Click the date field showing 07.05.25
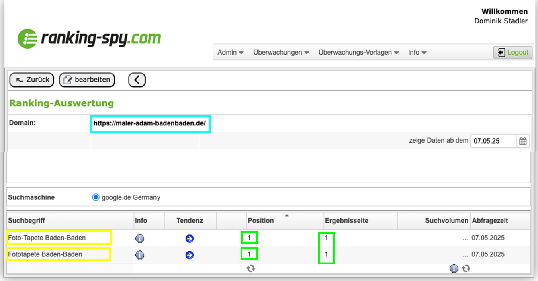The height and width of the screenshot is (281, 538). click(493, 141)
